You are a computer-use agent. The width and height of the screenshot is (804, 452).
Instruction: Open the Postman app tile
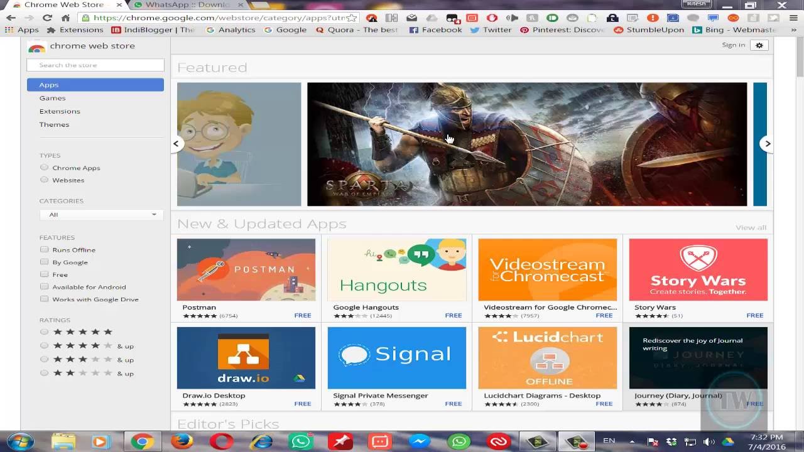246,279
